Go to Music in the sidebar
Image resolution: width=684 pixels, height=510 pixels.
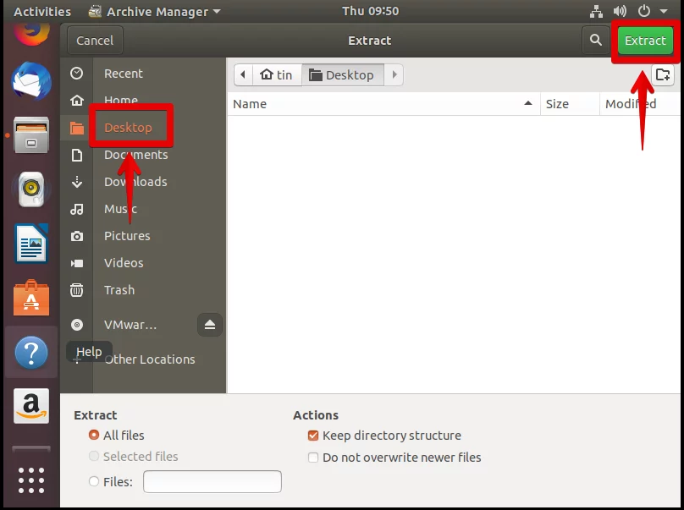coord(120,209)
